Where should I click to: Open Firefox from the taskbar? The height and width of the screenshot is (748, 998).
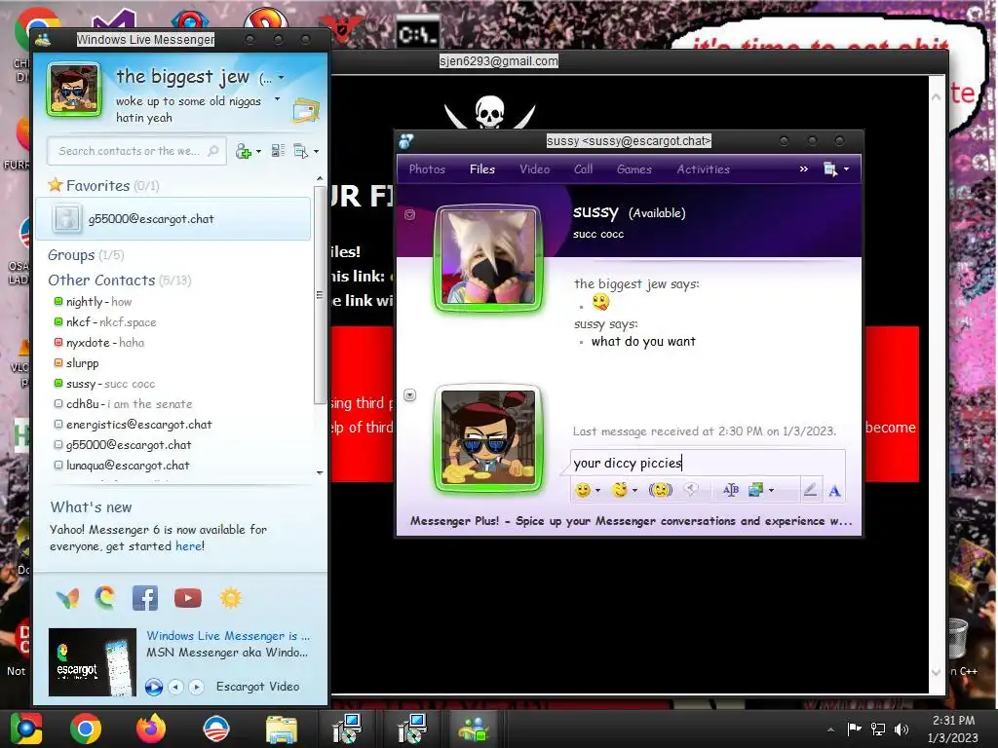click(151, 729)
